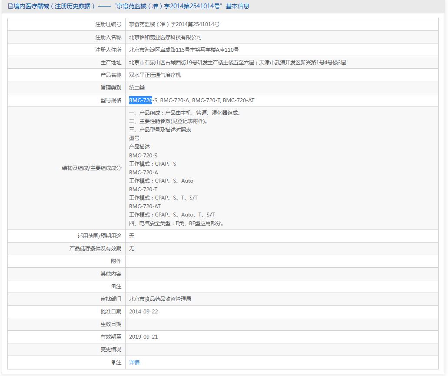Viewport: 448px width, 376px height.
Task: Select the company name 北京怡和嘉业医疗科技有限公司
Action: pyautogui.click(x=165, y=37)
